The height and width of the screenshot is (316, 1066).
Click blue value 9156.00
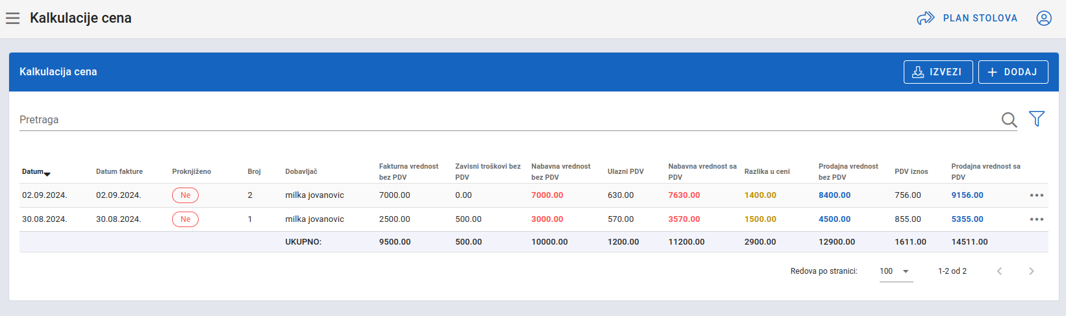click(967, 195)
